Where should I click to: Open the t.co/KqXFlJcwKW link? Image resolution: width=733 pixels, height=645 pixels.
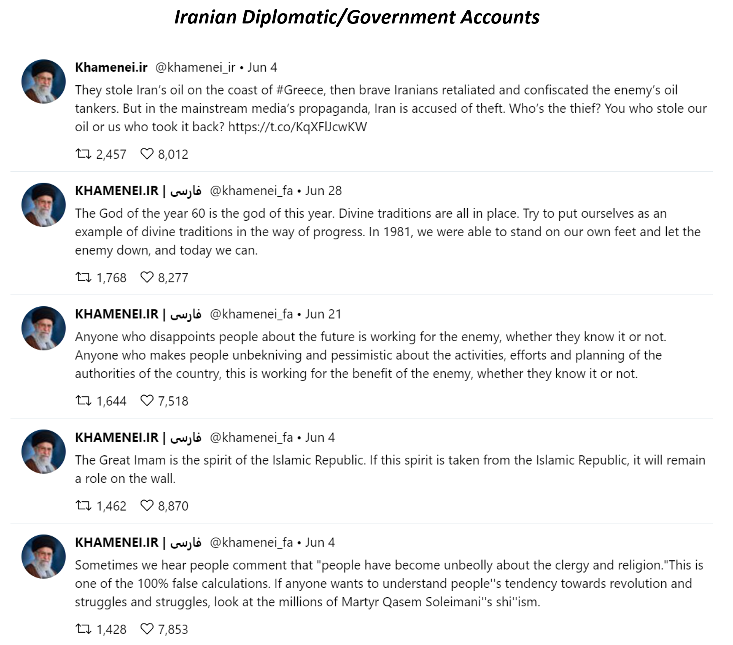297,127
